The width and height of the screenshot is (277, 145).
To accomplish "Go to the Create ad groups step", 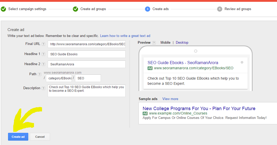I will [x=93, y=9].
